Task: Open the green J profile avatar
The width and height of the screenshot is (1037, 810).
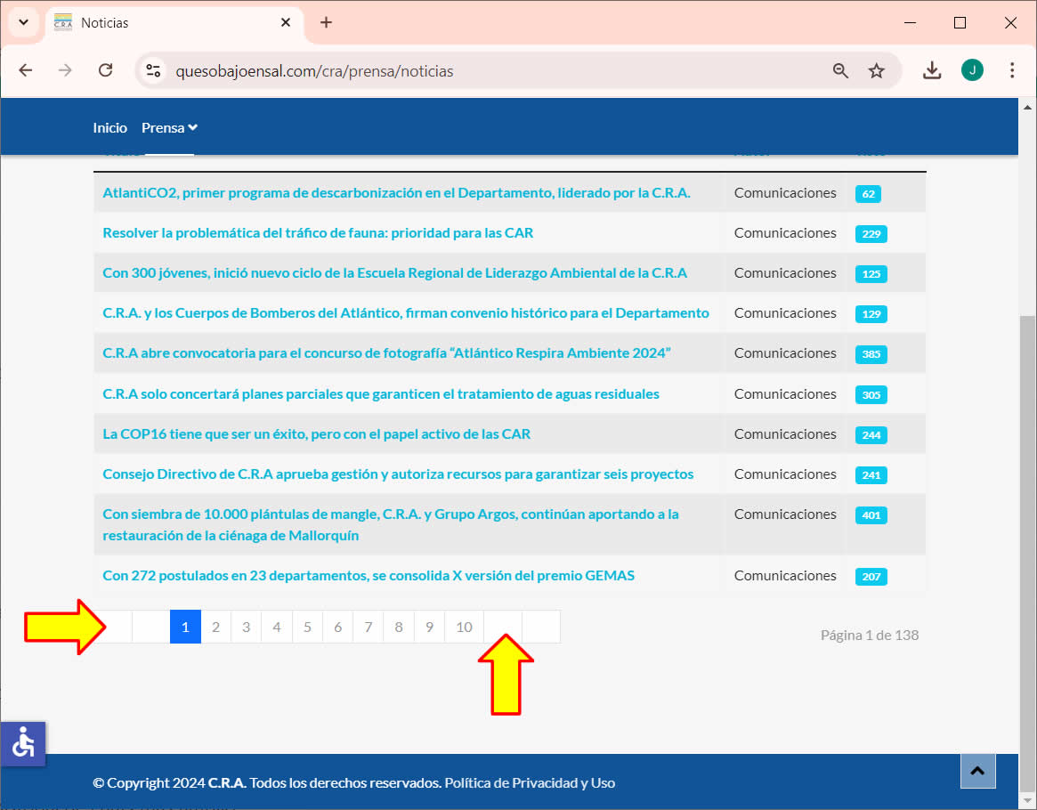Action: 972,70
